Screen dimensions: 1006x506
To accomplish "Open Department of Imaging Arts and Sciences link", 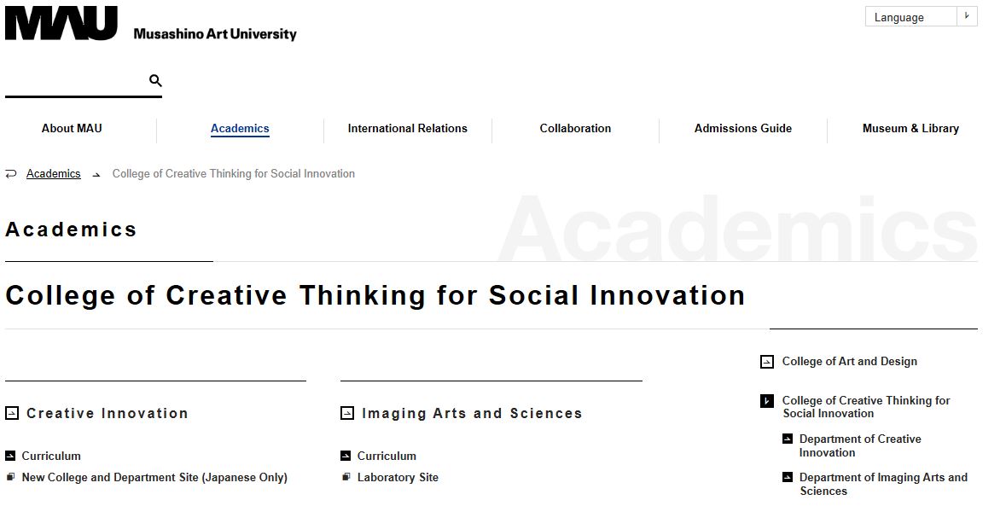I will click(x=883, y=484).
